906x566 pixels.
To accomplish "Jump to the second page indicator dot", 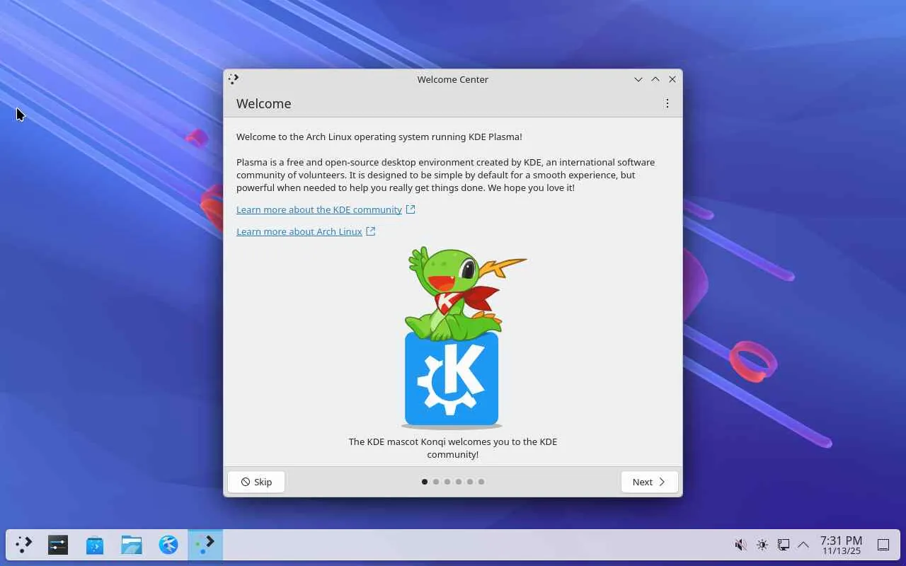I will coord(436,482).
